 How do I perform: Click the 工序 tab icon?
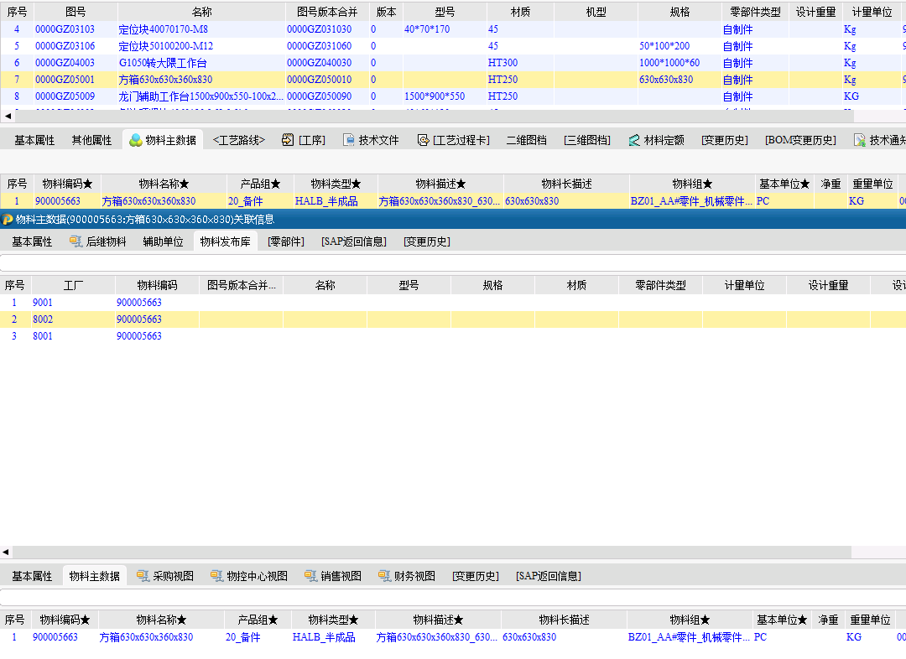[288, 140]
